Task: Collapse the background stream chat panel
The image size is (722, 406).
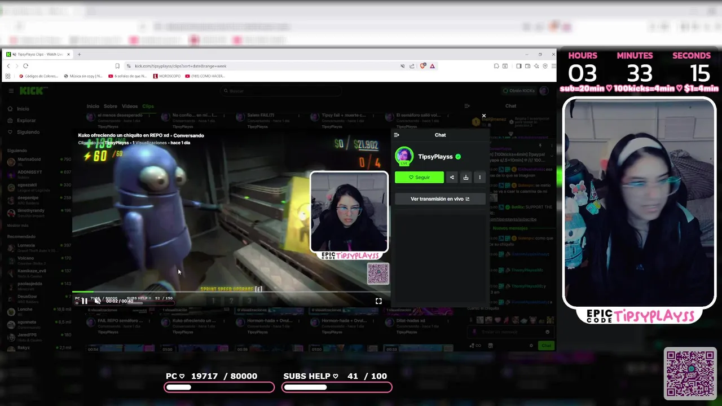Action: point(466,106)
